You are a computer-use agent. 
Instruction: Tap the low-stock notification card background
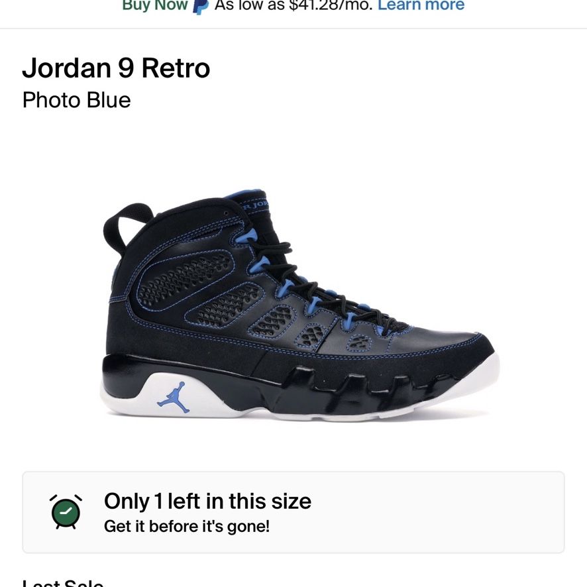[x=293, y=512]
